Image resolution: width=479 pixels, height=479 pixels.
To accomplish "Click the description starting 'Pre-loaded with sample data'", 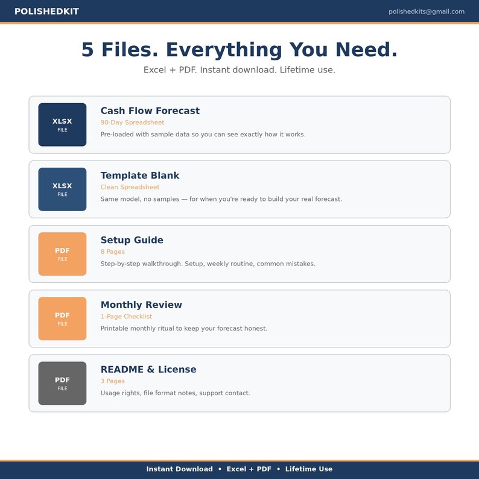I will click(x=203, y=135).
